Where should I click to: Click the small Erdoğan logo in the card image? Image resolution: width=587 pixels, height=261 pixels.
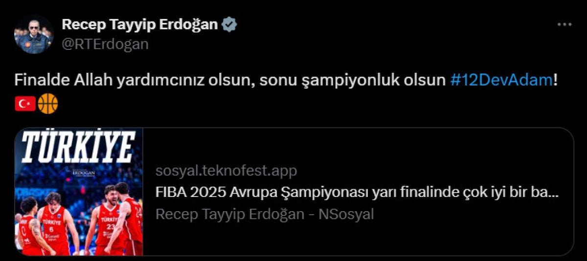83,173
